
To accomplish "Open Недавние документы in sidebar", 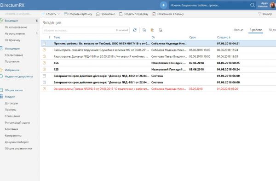I will pos(19,76).
